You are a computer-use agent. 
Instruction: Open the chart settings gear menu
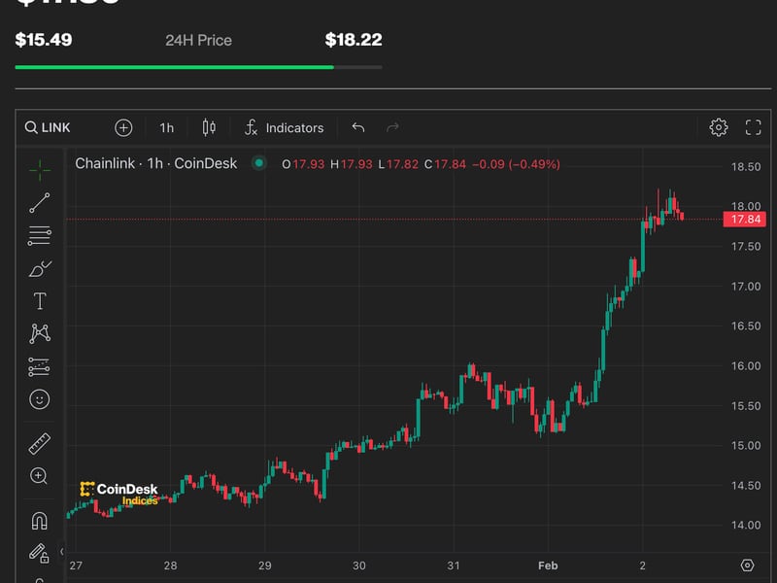click(718, 127)
